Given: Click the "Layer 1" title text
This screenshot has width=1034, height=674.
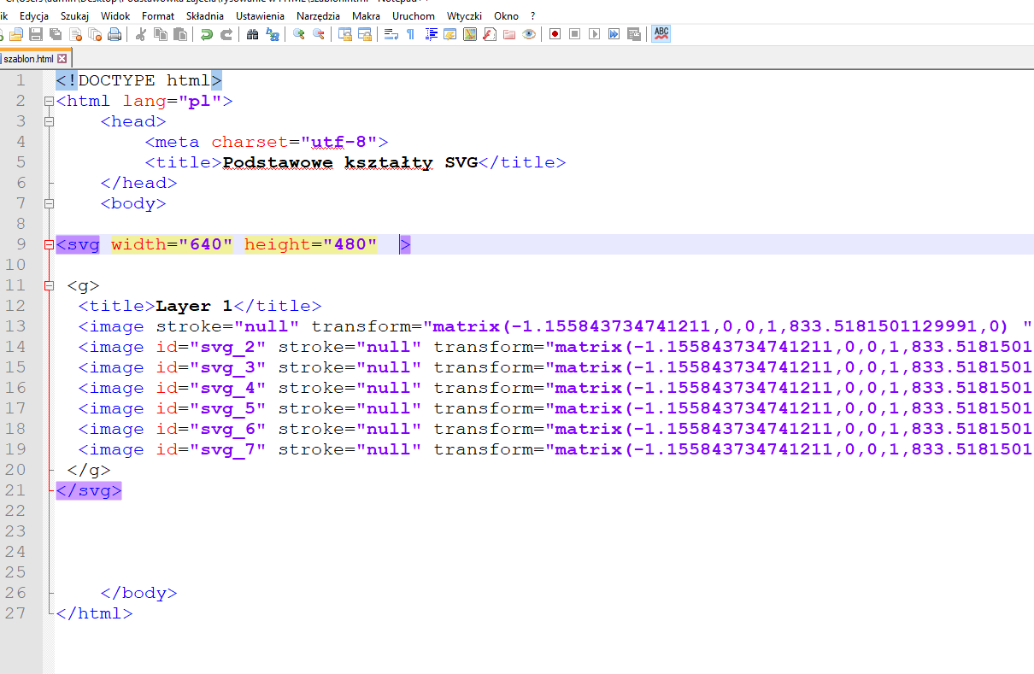Looking at the screenshot, I should [x=194, y=306].
